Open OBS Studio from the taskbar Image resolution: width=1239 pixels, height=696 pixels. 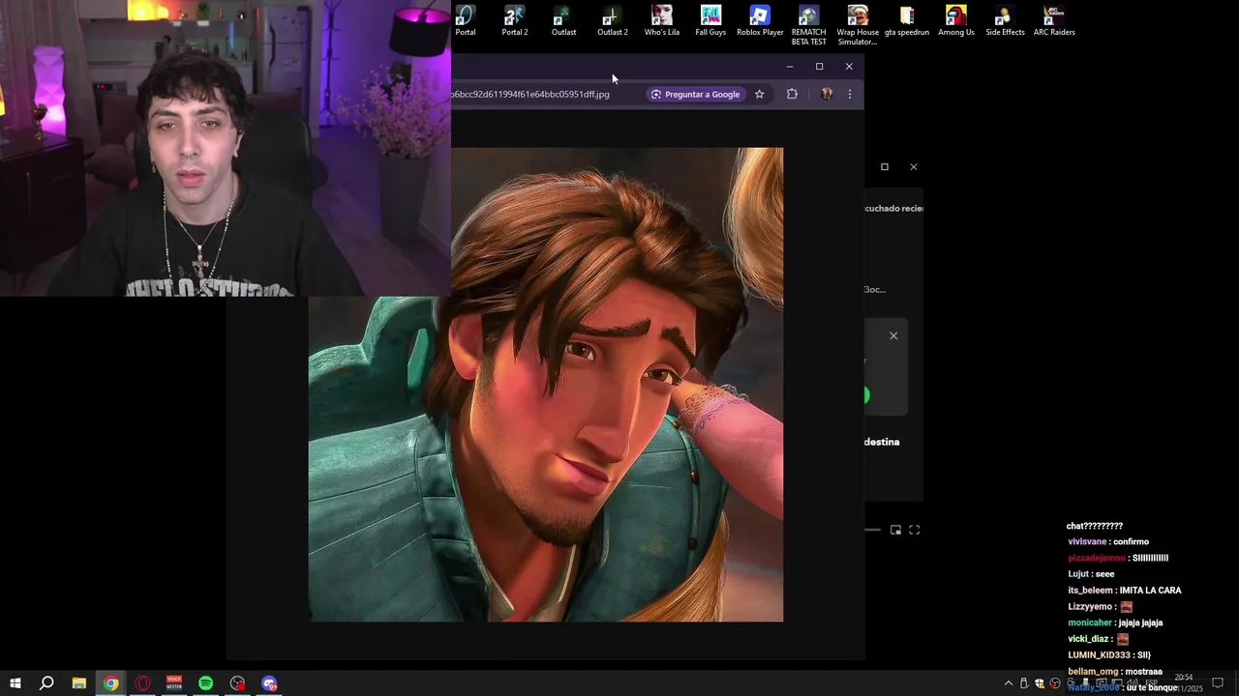238,683
